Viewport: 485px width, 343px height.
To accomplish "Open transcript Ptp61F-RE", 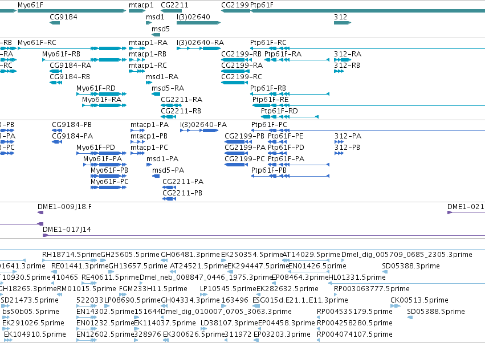I will pos(270,100).
